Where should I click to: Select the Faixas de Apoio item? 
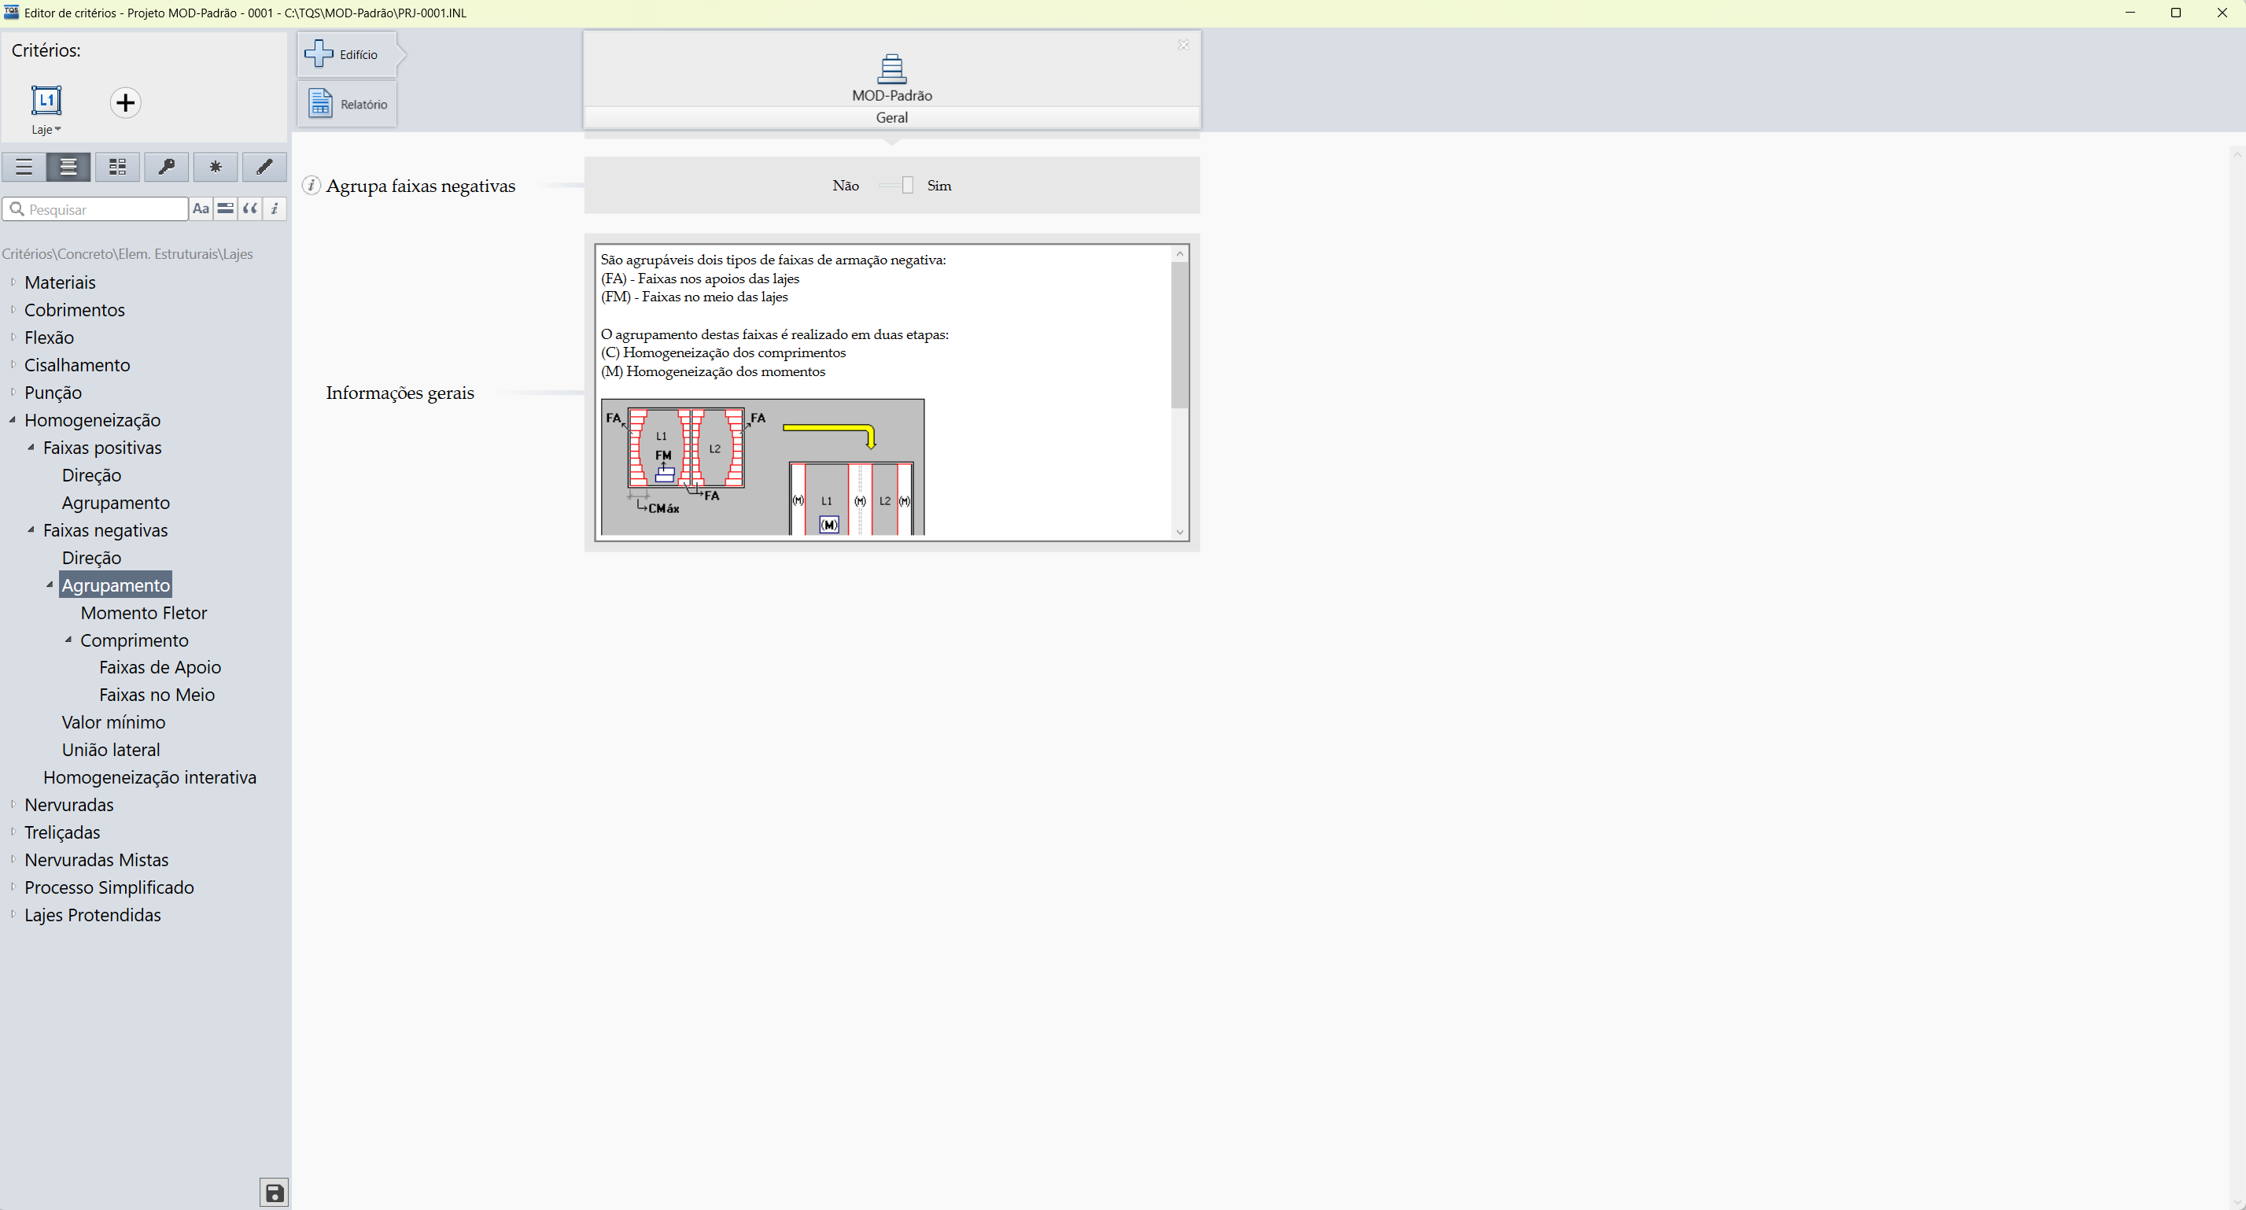(160, 667)
